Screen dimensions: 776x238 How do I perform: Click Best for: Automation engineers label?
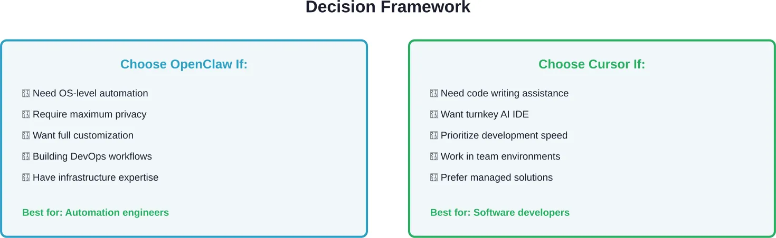click(96, 213)
